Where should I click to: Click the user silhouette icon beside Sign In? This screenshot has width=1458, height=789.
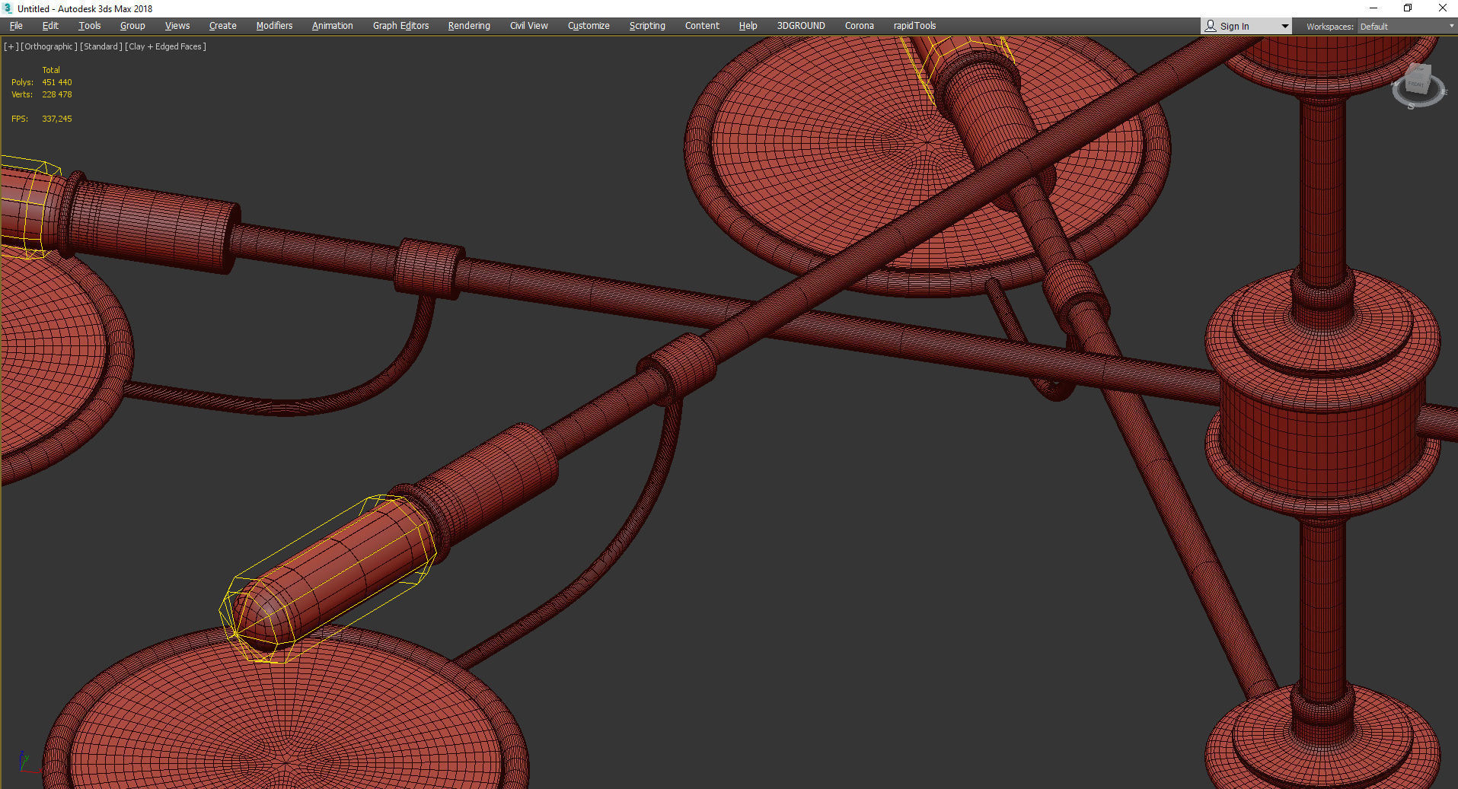1211,26
